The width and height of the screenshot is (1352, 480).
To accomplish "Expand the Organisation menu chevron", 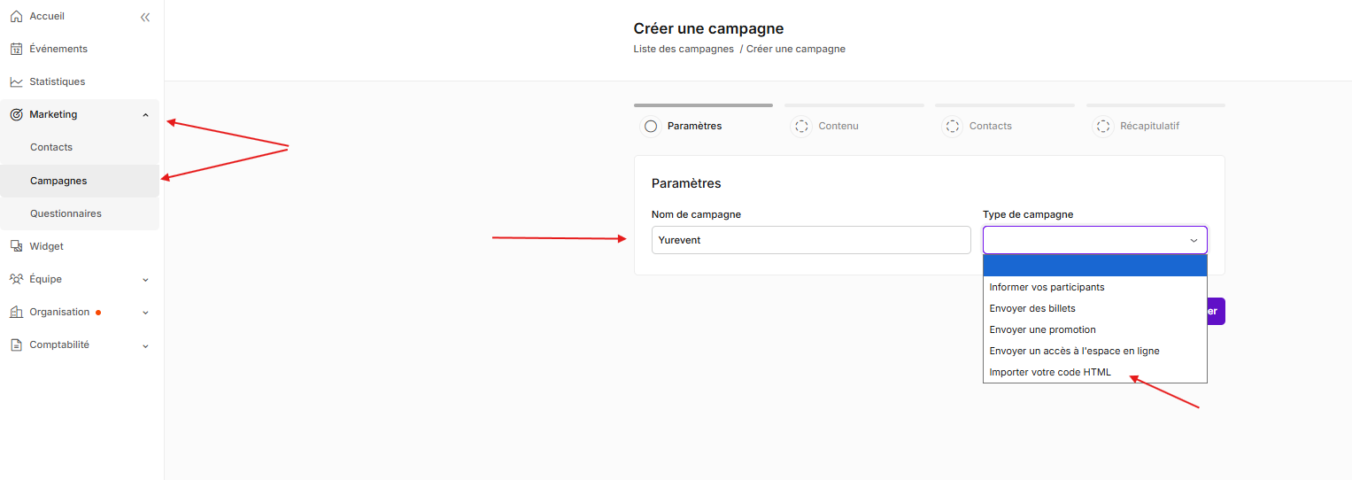I will click(145, 313).
